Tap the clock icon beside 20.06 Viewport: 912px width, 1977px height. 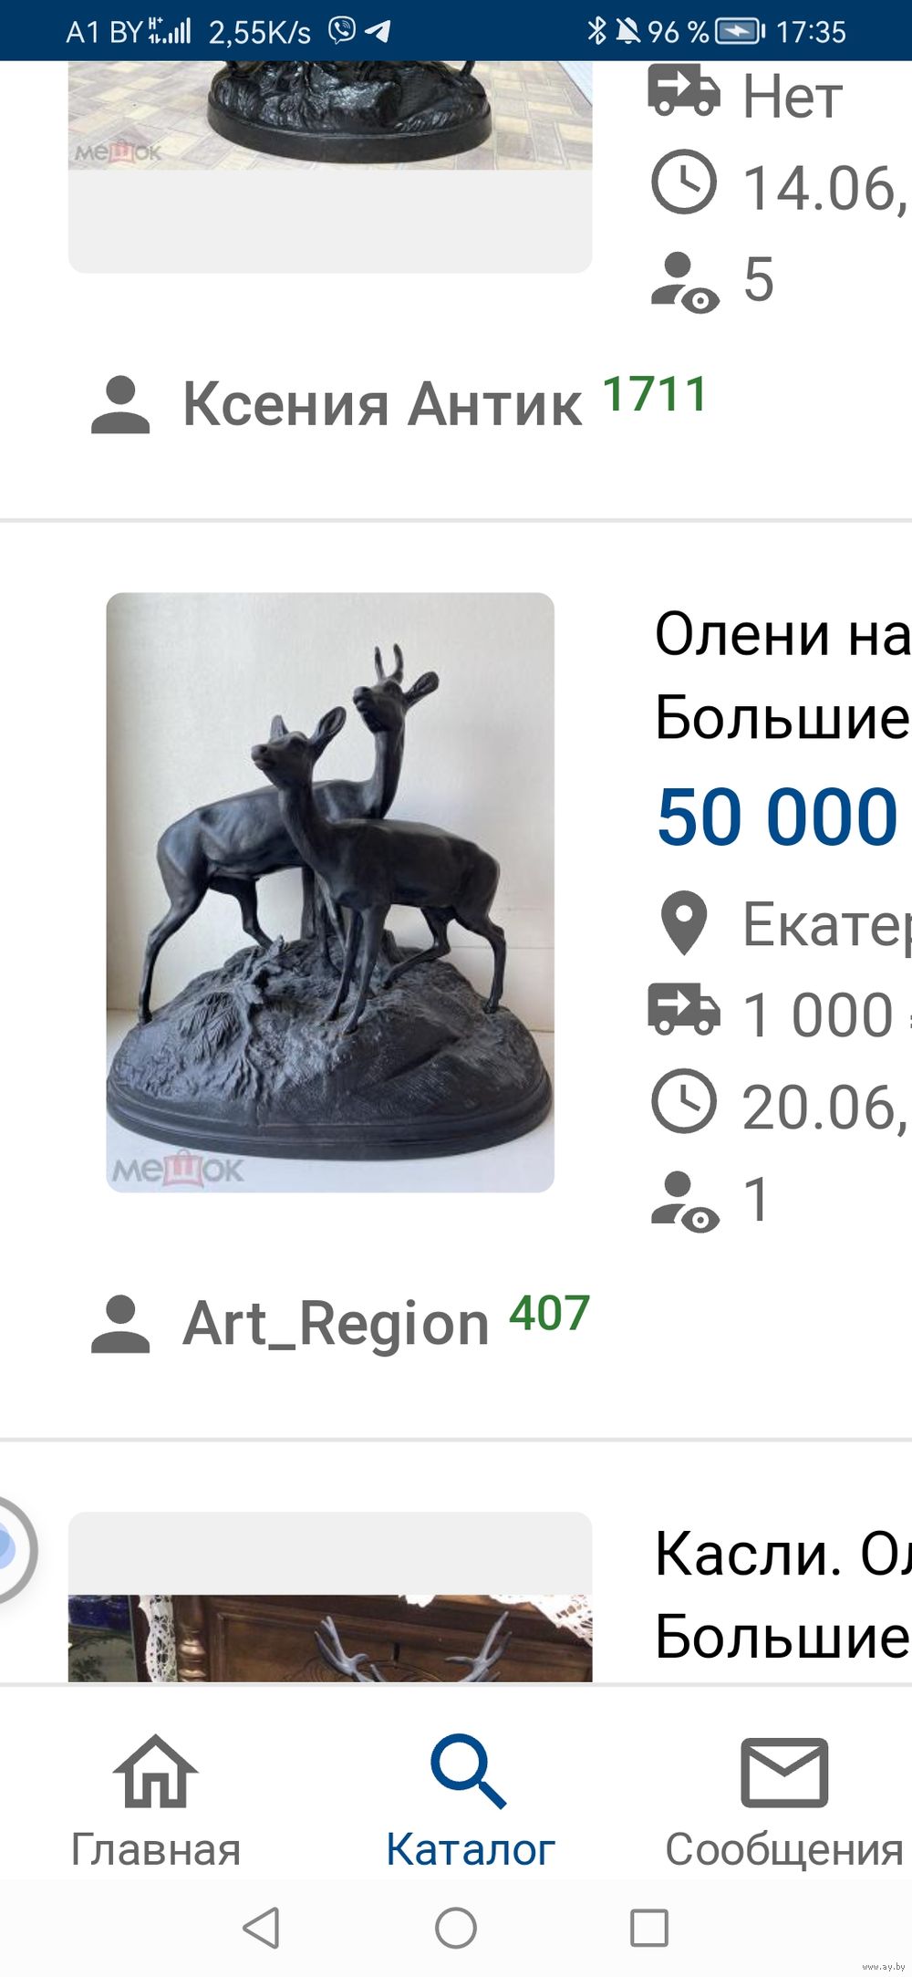point(684,1101)
